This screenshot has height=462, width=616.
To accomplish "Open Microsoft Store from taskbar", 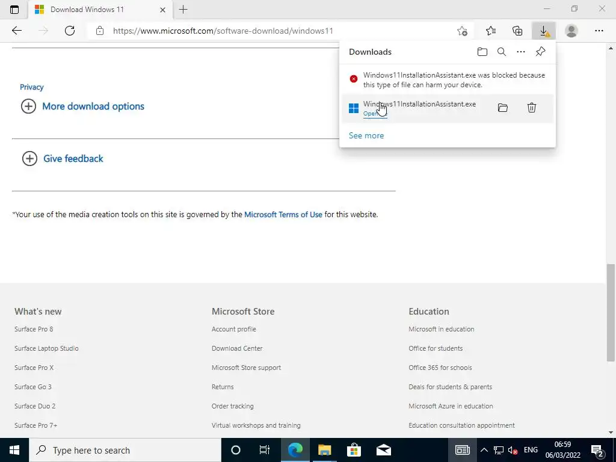I will pos(354,450).
